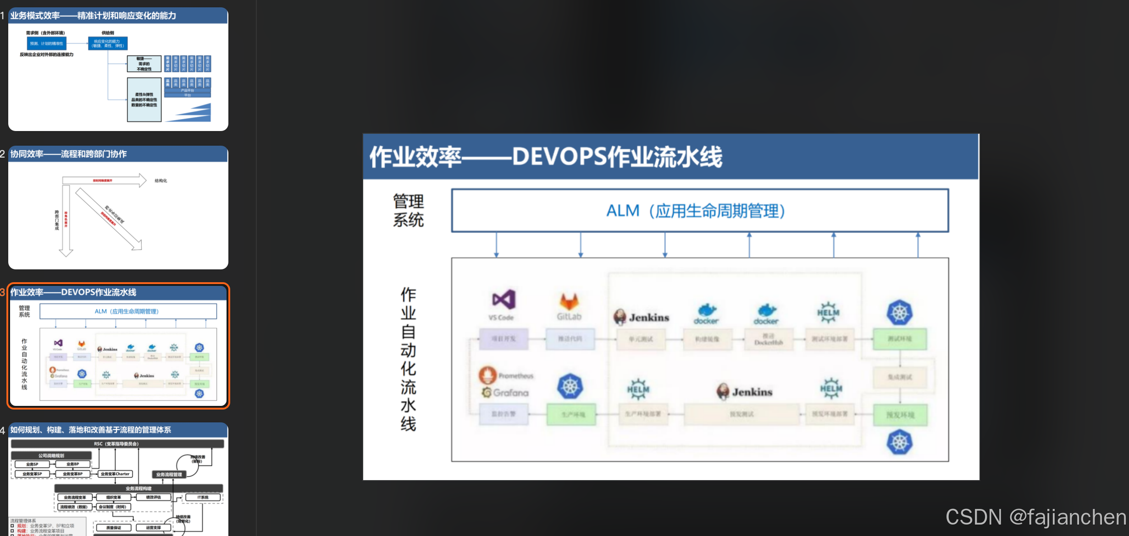Click Kubernetes icon below 预发环境 box
Viewport: 1129px width, 536px height.
899,442
